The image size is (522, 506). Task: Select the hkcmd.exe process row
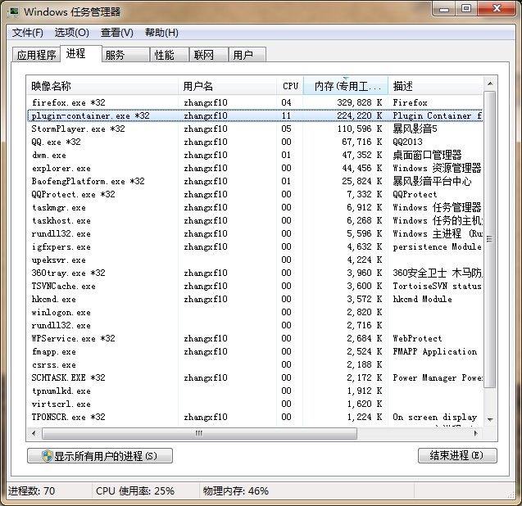pyautogui.click(x=255, y=299)
